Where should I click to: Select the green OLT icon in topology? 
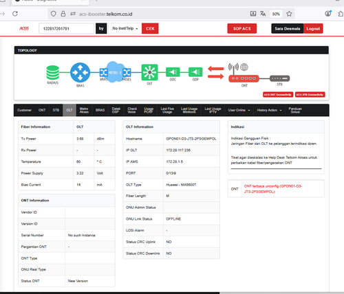click(149, 72)
